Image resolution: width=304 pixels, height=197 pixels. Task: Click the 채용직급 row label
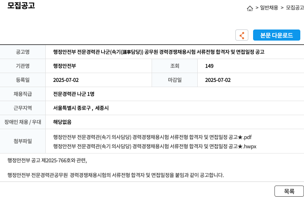tap(23, 94)
